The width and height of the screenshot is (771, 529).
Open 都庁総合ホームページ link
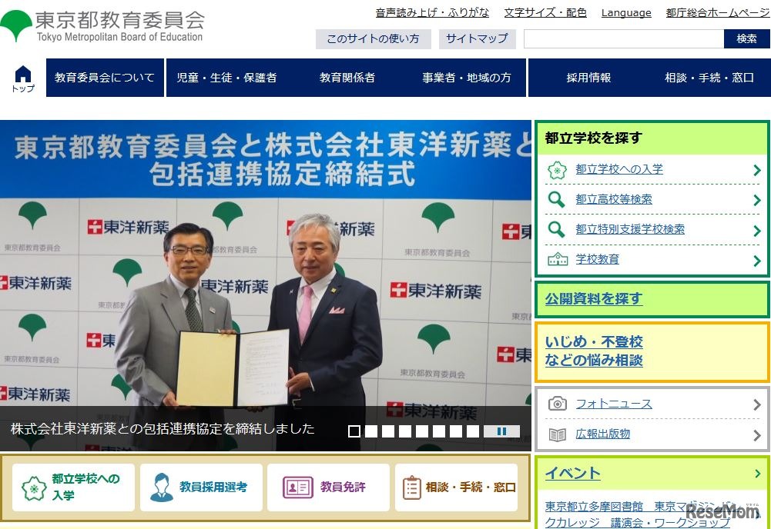717,13
